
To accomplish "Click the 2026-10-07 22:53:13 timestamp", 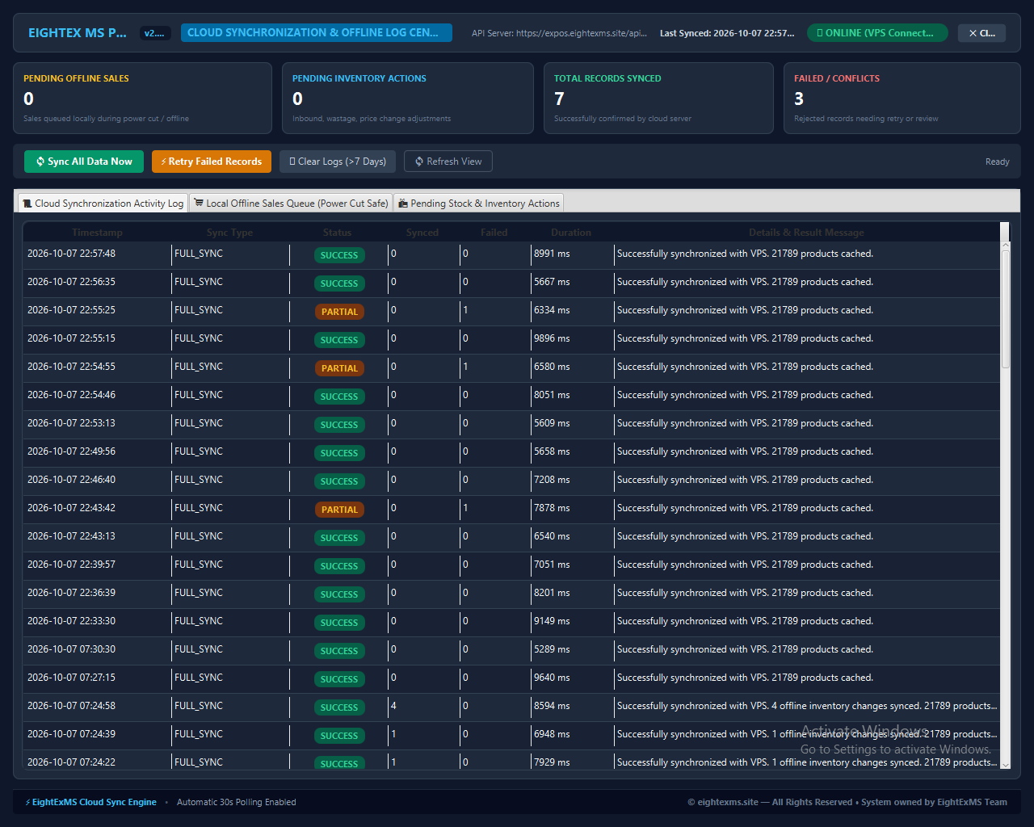I will click(x=71, y=423).
